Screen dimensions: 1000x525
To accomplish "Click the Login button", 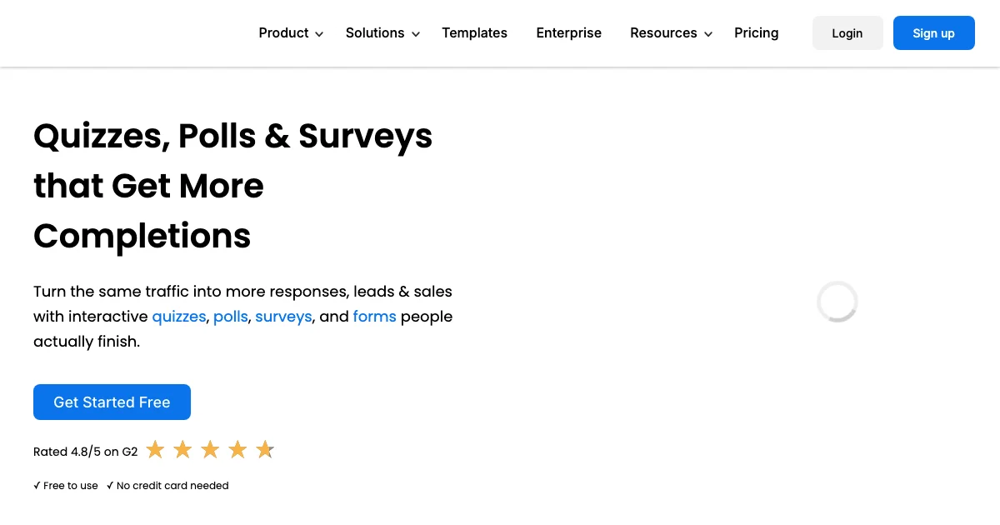I will pyautogui.click(x=847, y=33).
